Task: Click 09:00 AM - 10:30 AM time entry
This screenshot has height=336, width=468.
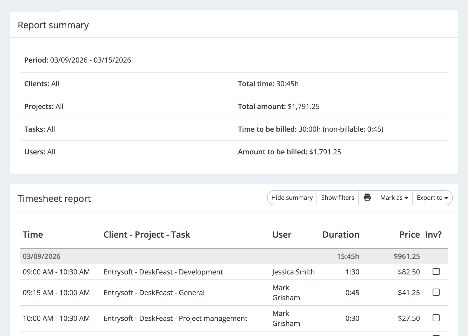Action: tap(56, 272)
